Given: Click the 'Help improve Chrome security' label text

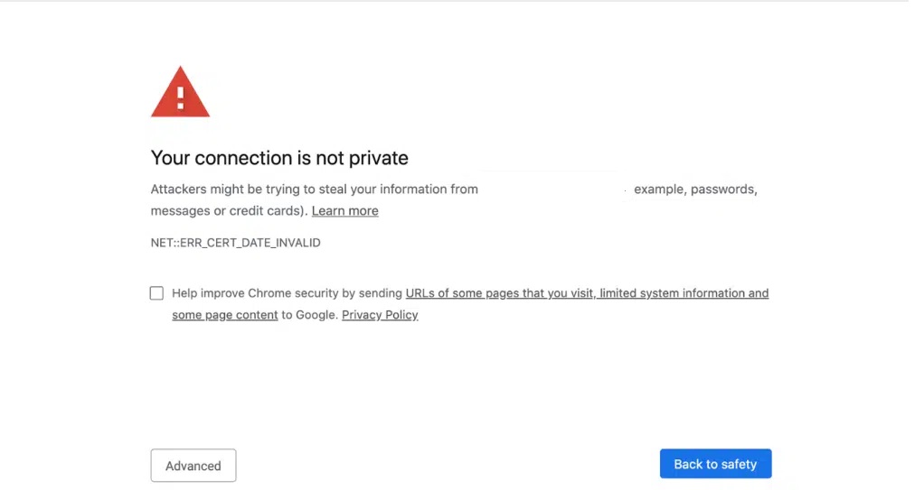Looking at the screenshot, I should (255, 293).
